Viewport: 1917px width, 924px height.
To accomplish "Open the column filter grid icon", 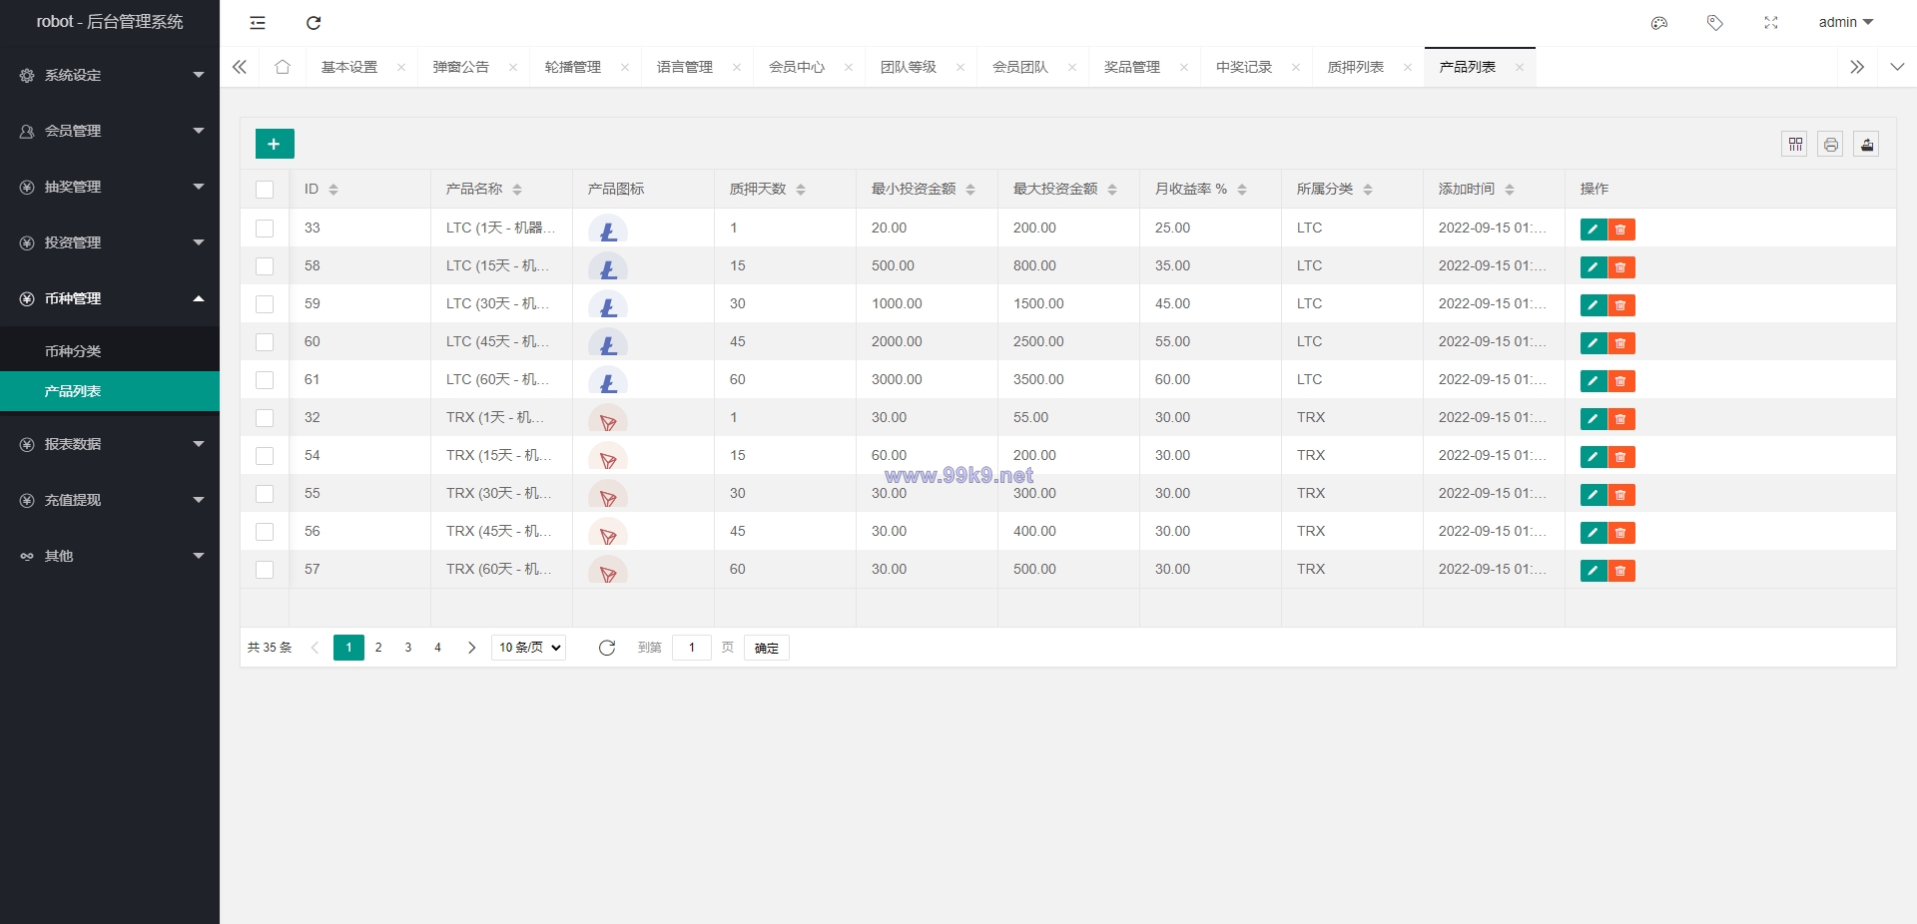I will (x=1795, y=145).
